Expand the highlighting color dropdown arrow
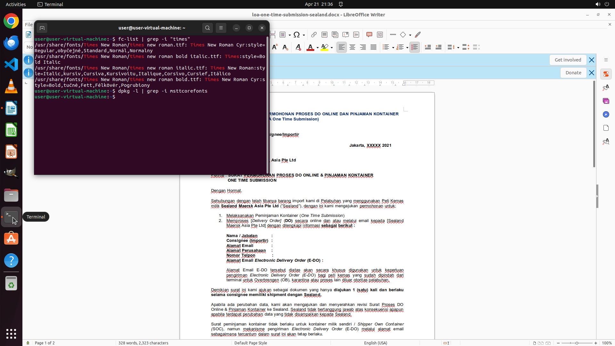Image resolution: width=615 pixels, height=346 pixels. pos(332,48)
